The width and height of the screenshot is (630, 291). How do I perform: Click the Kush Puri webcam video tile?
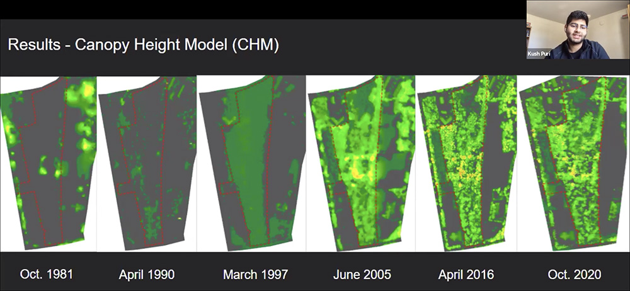577,30
